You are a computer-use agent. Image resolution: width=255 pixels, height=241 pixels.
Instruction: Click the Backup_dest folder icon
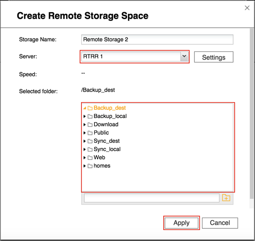(90, 108)
